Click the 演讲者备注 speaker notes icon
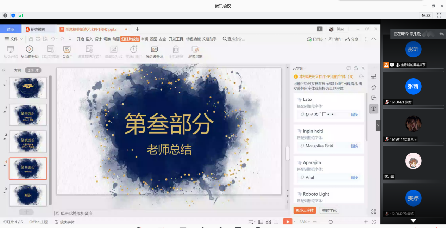 click(154, 49)
